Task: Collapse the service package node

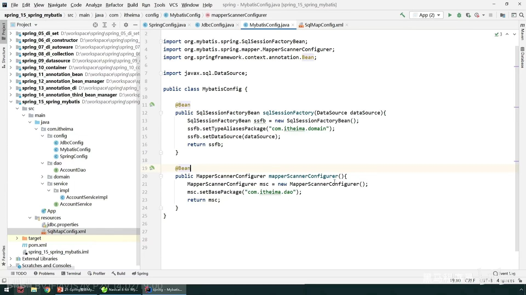Action: (x=42, y=184)
